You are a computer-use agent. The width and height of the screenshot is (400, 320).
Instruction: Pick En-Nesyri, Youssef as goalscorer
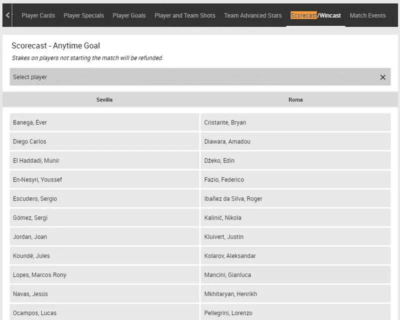(x=104, y=179)
